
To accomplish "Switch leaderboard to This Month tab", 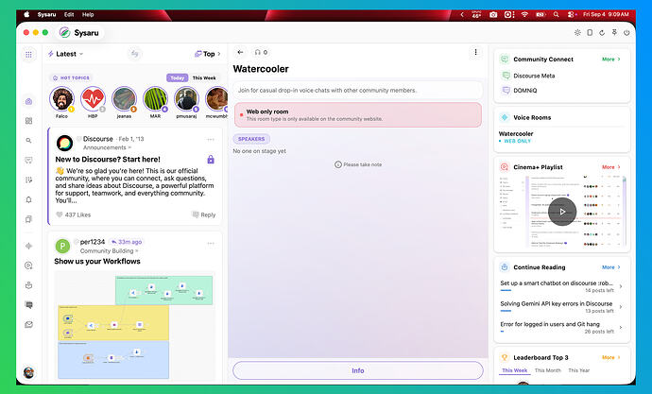I will (x=548, y=370).
